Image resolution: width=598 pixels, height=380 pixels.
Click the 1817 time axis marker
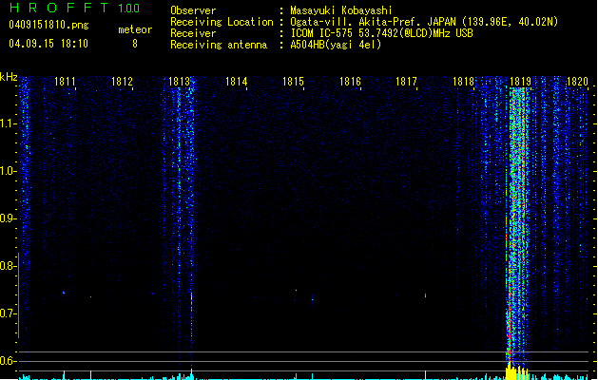click(407, 82)
